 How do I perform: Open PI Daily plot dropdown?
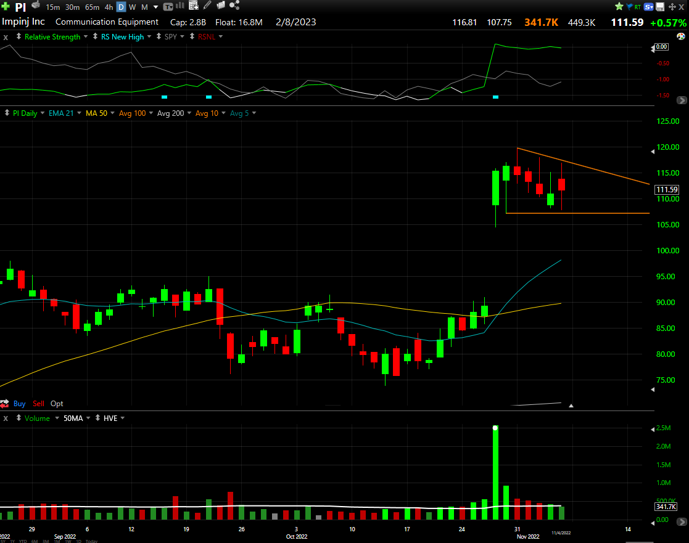coord(43,113)
